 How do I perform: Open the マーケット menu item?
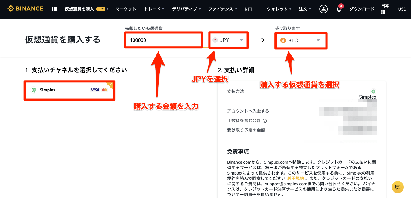pos(126,9)
